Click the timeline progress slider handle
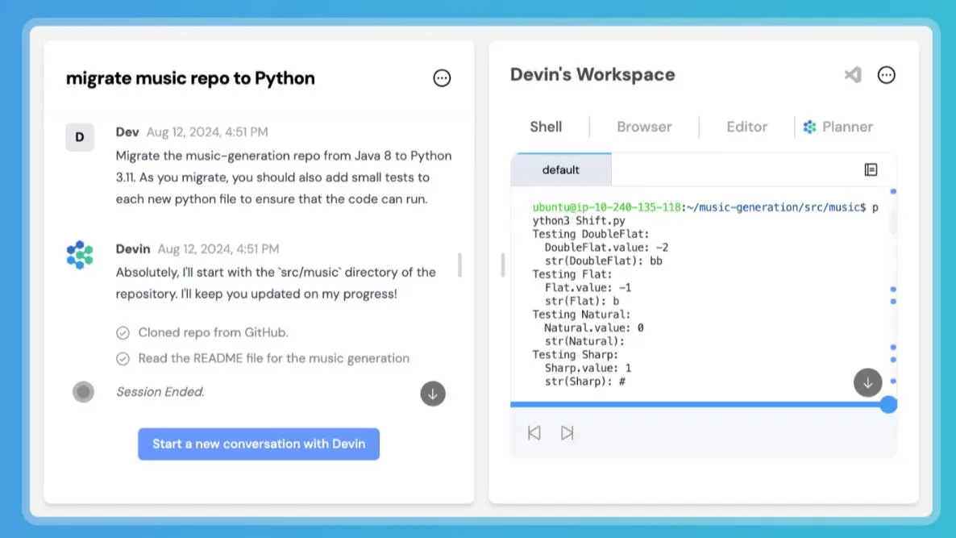The width and height of the screenshot is (956, 538). (x=888, y=404)
